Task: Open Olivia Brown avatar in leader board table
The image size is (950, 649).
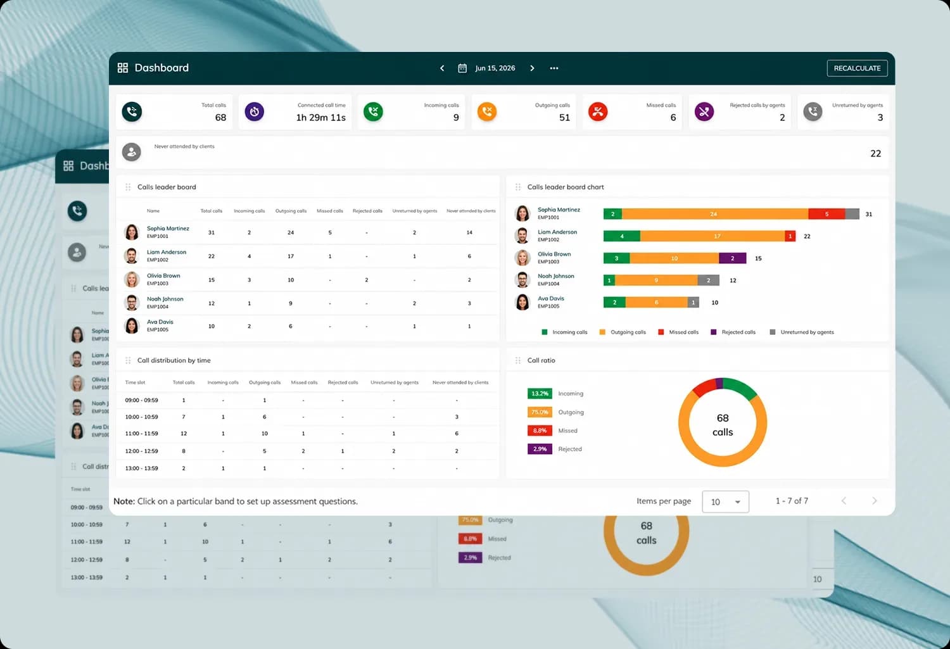Action: point(132,279)
